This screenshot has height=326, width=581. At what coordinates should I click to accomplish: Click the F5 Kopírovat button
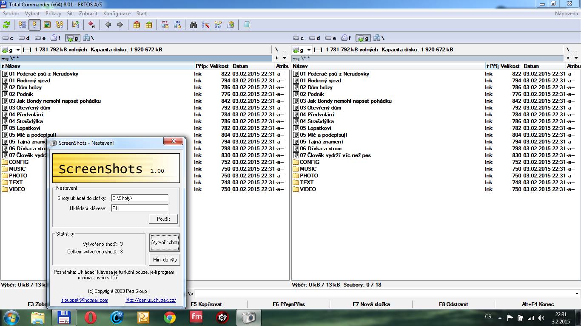[206, 304]
